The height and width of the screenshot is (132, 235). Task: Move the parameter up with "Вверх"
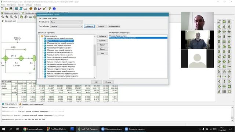coord(102,49)
